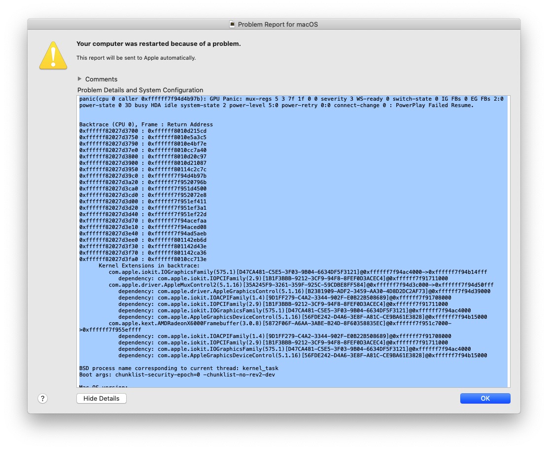548x450 pixels.
Task: Open help with the question mark button
Action: pos(43,398)
